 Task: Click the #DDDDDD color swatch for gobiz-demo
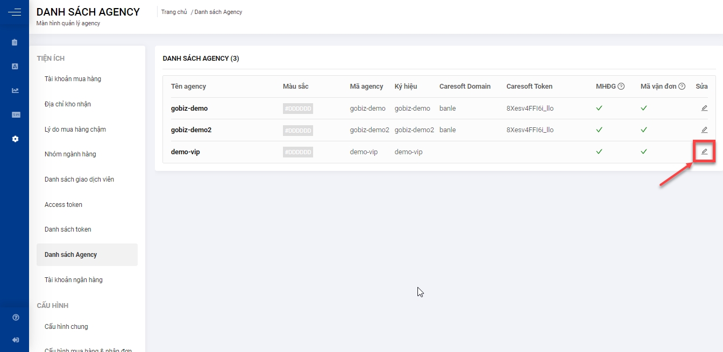(x=297, y=109)
